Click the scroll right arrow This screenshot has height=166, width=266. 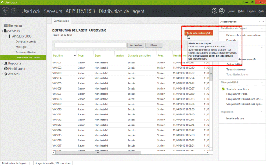(x=207, y=153)
